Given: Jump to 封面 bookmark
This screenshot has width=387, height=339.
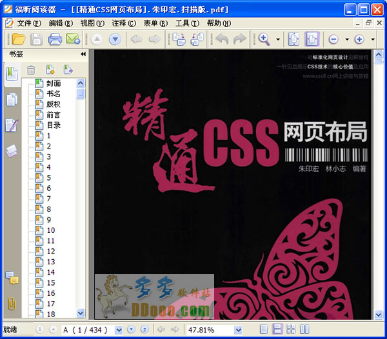Looking at the screenshot, I should pos(54,84).
